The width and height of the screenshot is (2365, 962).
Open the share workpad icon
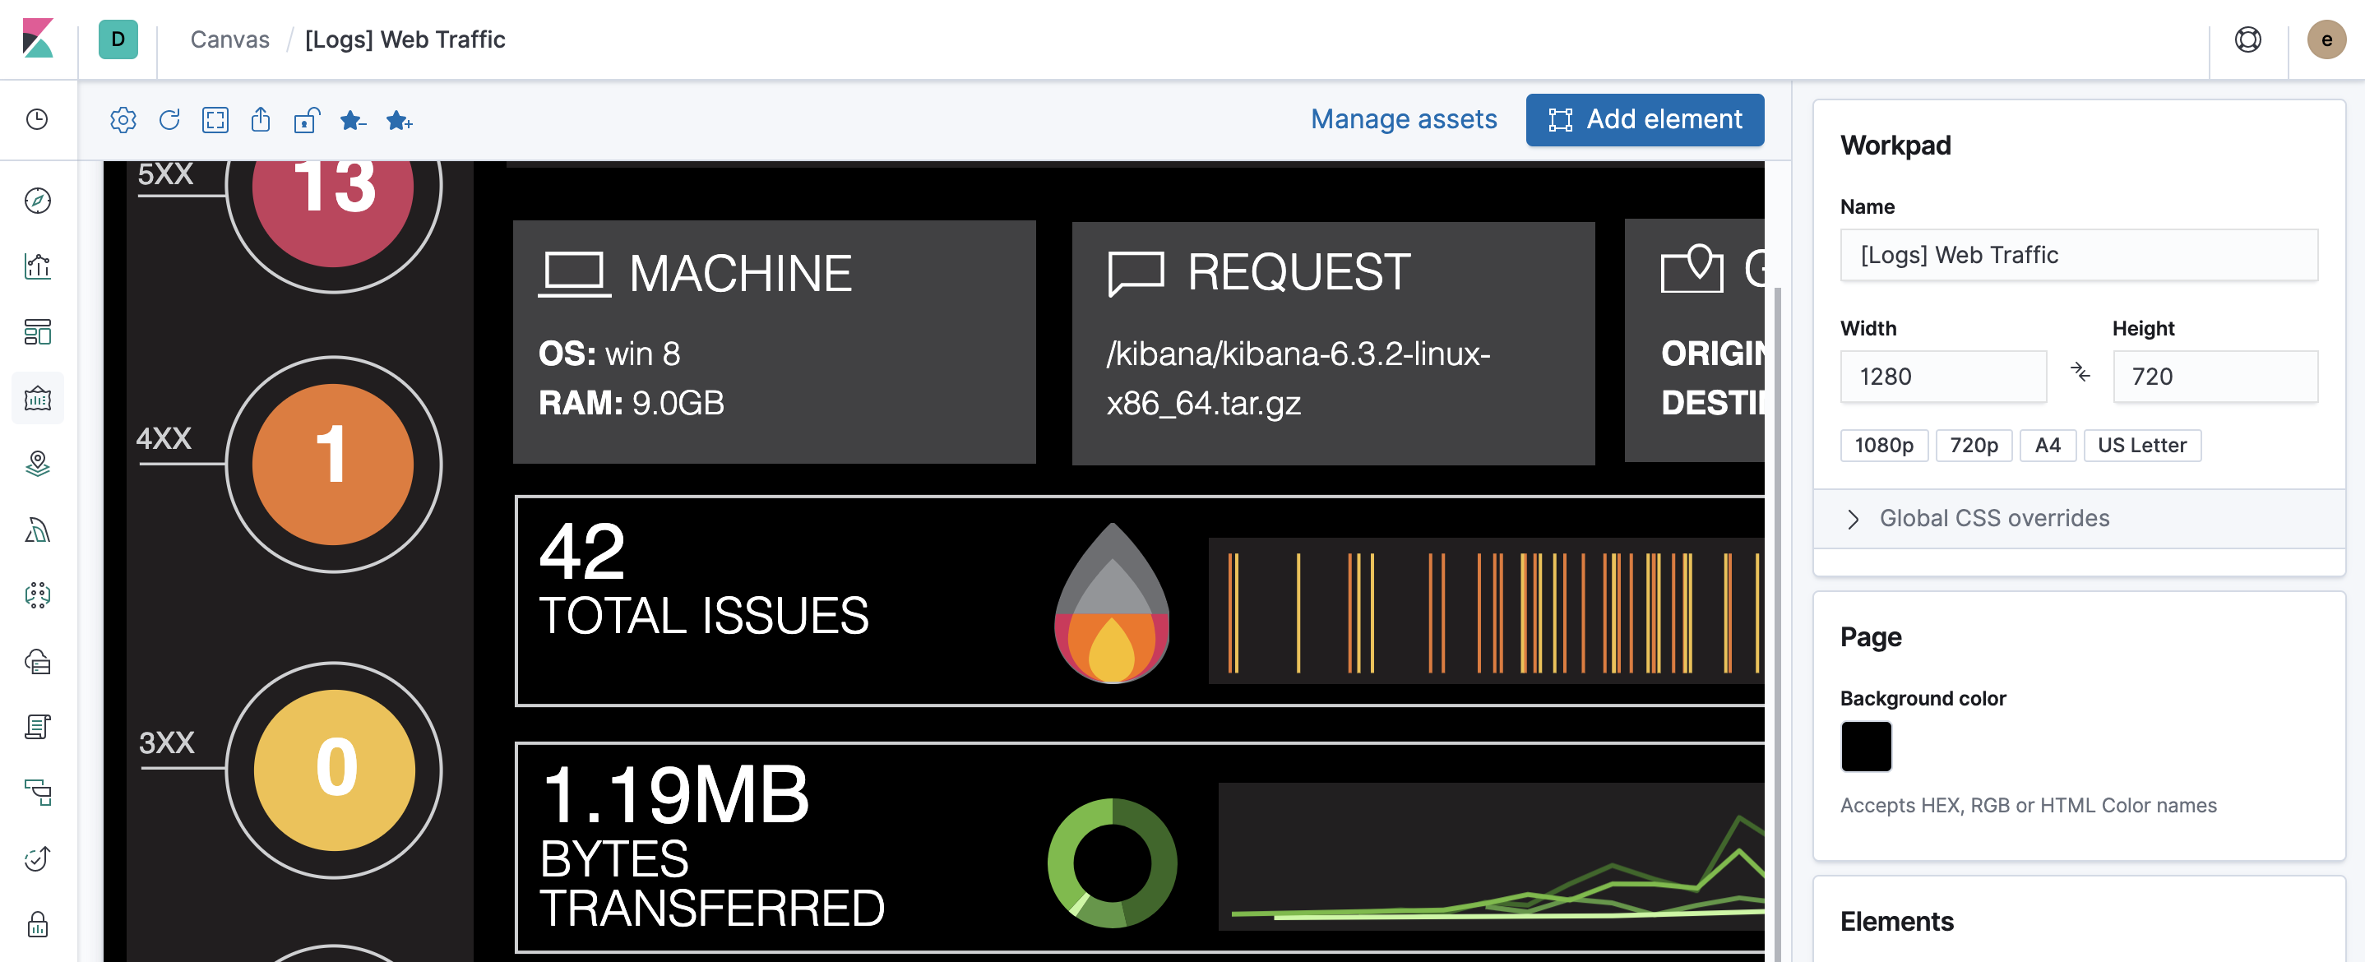[x=261, y=120]
